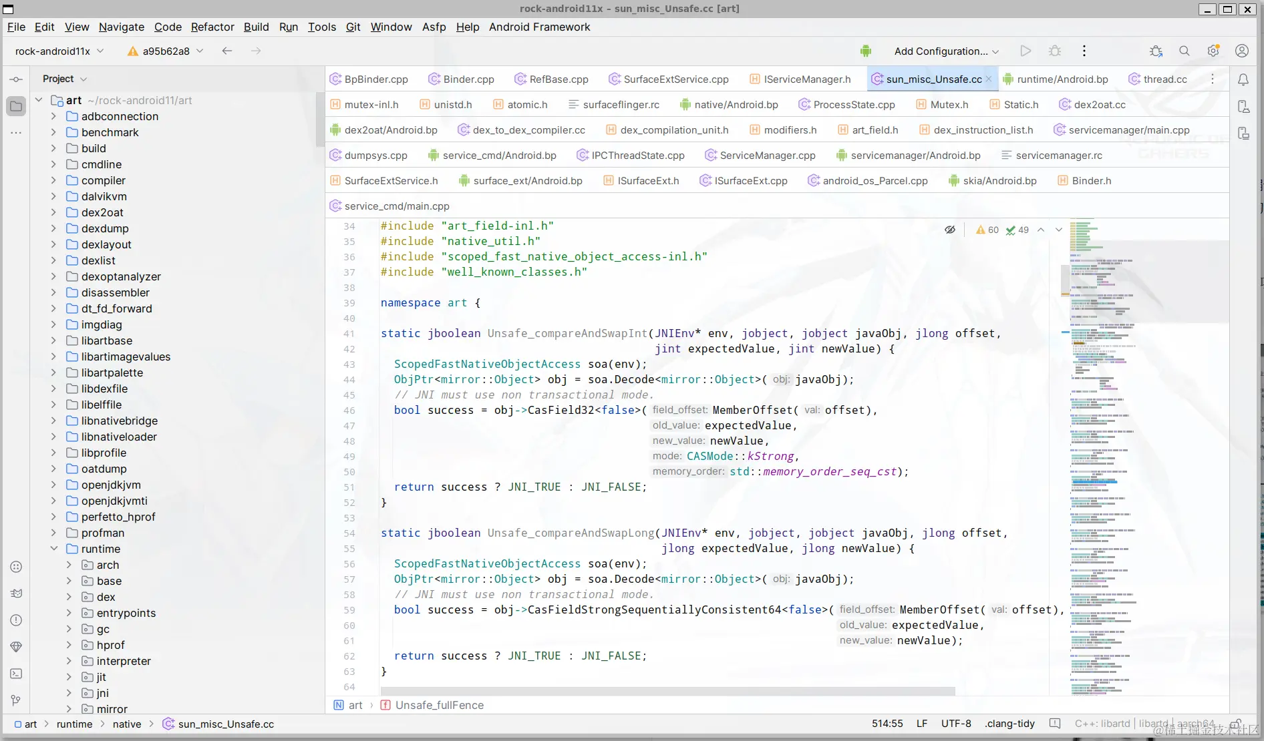Open the Run configuration play icon
1264x741 pixels.
1025,51
